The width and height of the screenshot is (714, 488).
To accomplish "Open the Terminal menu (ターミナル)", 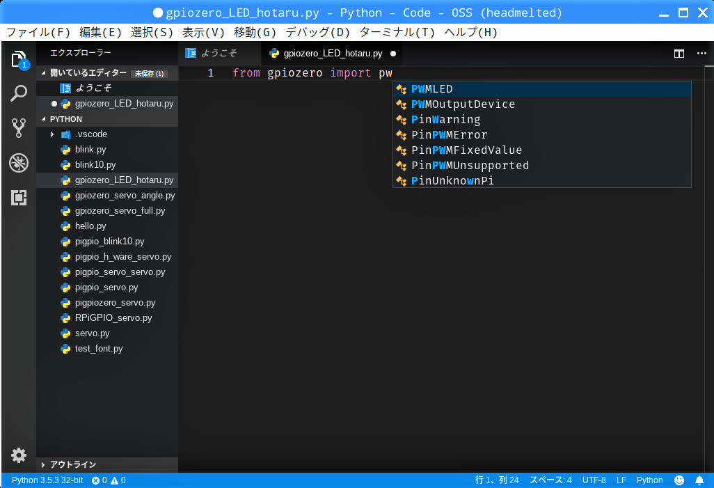I will tap(397, 32).
